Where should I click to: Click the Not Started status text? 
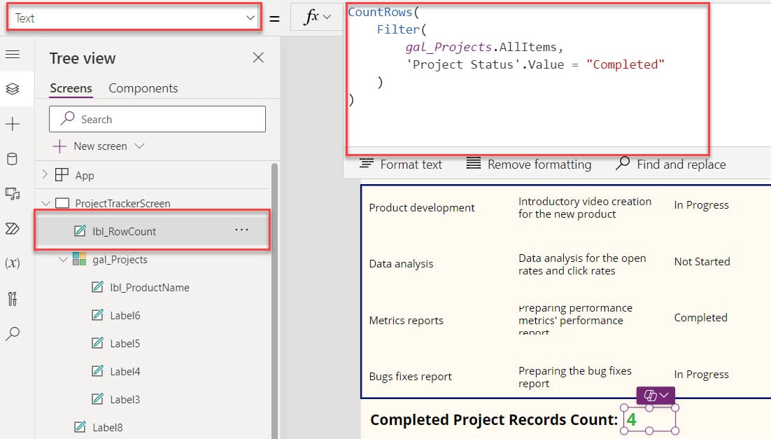(x=702, y=261)
